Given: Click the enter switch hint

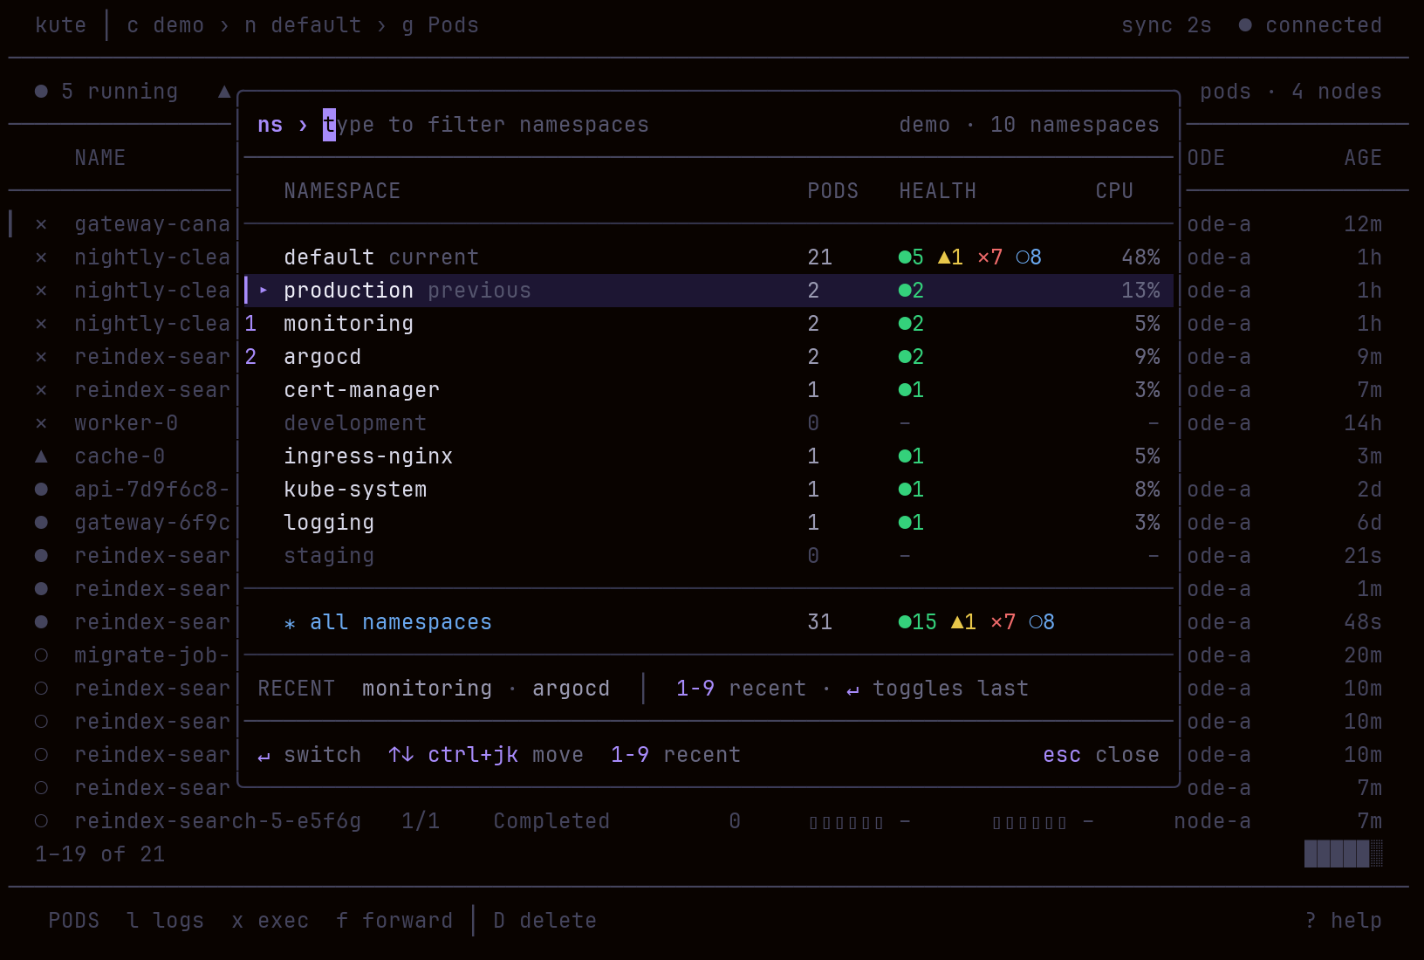Looking at the screenshot, I should [x=309, y=755].
